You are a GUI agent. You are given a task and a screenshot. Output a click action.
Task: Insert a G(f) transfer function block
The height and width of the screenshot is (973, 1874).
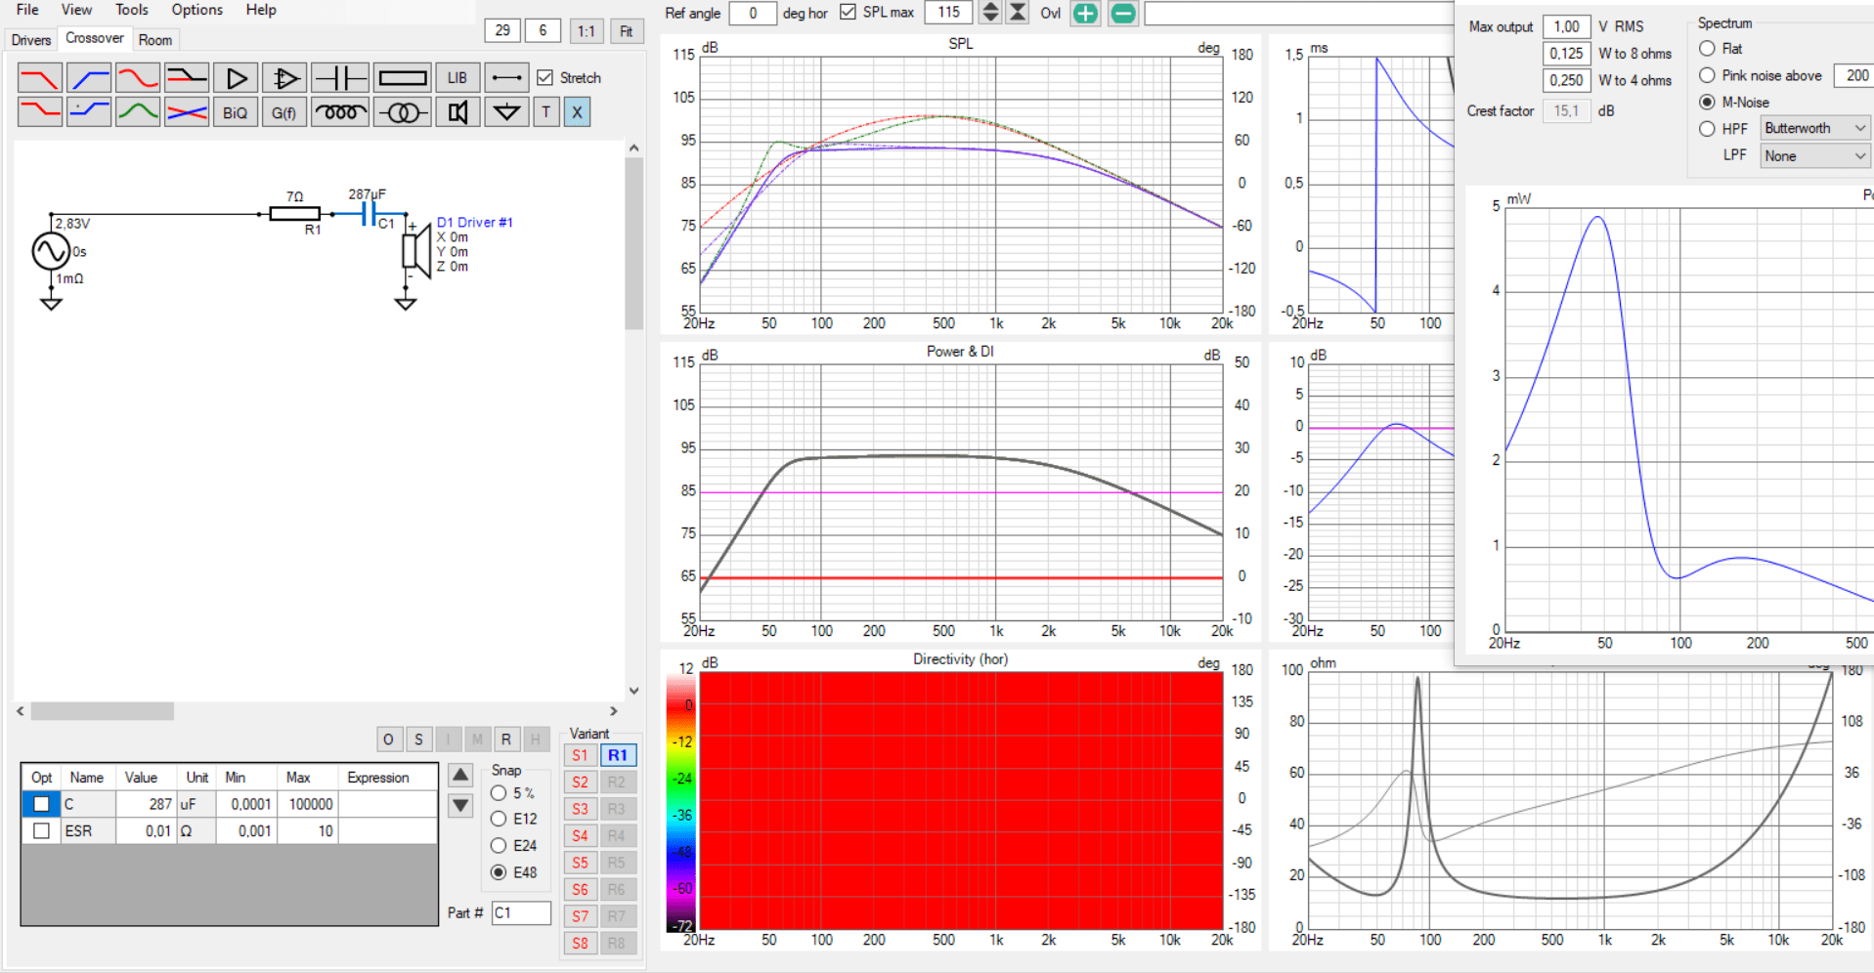[x=284, y=112]
